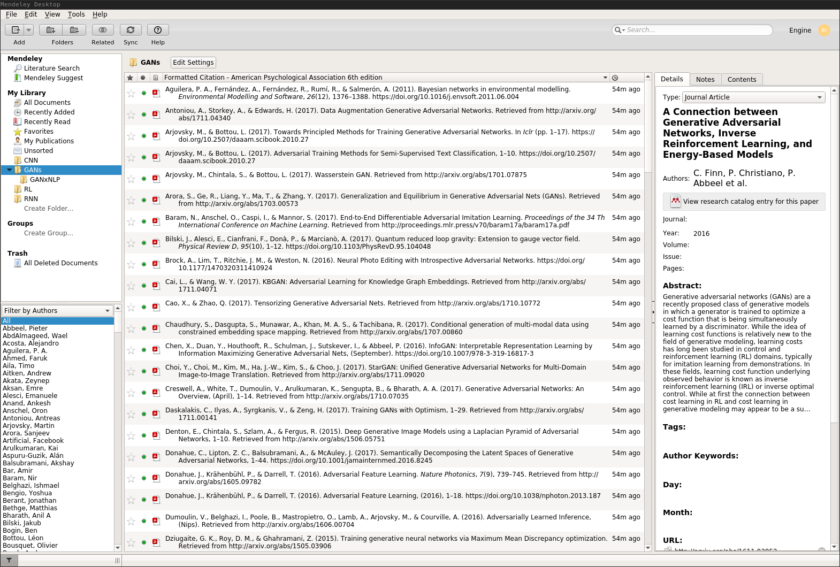The image size is (840, 567).
Task: Click the details panel collapse handle
Action: (653, 312)
